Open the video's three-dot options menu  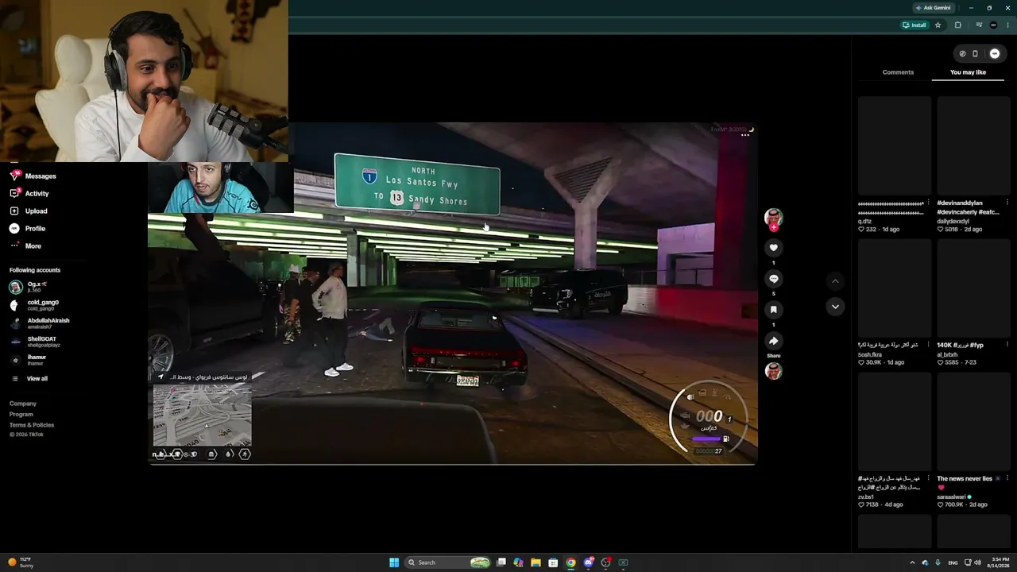click(745, 135)
